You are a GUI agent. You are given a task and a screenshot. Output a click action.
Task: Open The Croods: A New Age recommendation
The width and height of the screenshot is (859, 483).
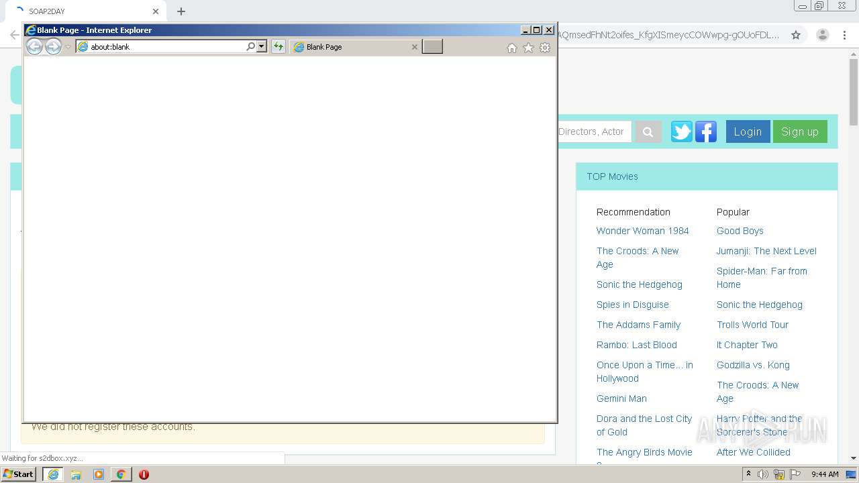[x=638, y=258]
